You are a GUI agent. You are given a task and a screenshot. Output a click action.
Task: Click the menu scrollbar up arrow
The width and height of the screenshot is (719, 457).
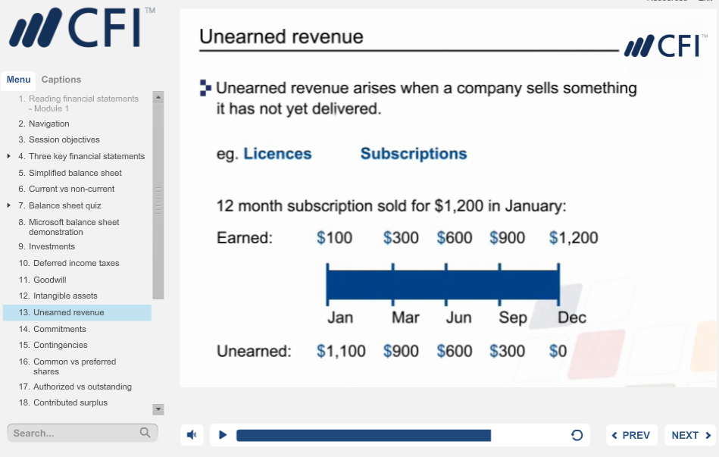(x=158, y=97)
